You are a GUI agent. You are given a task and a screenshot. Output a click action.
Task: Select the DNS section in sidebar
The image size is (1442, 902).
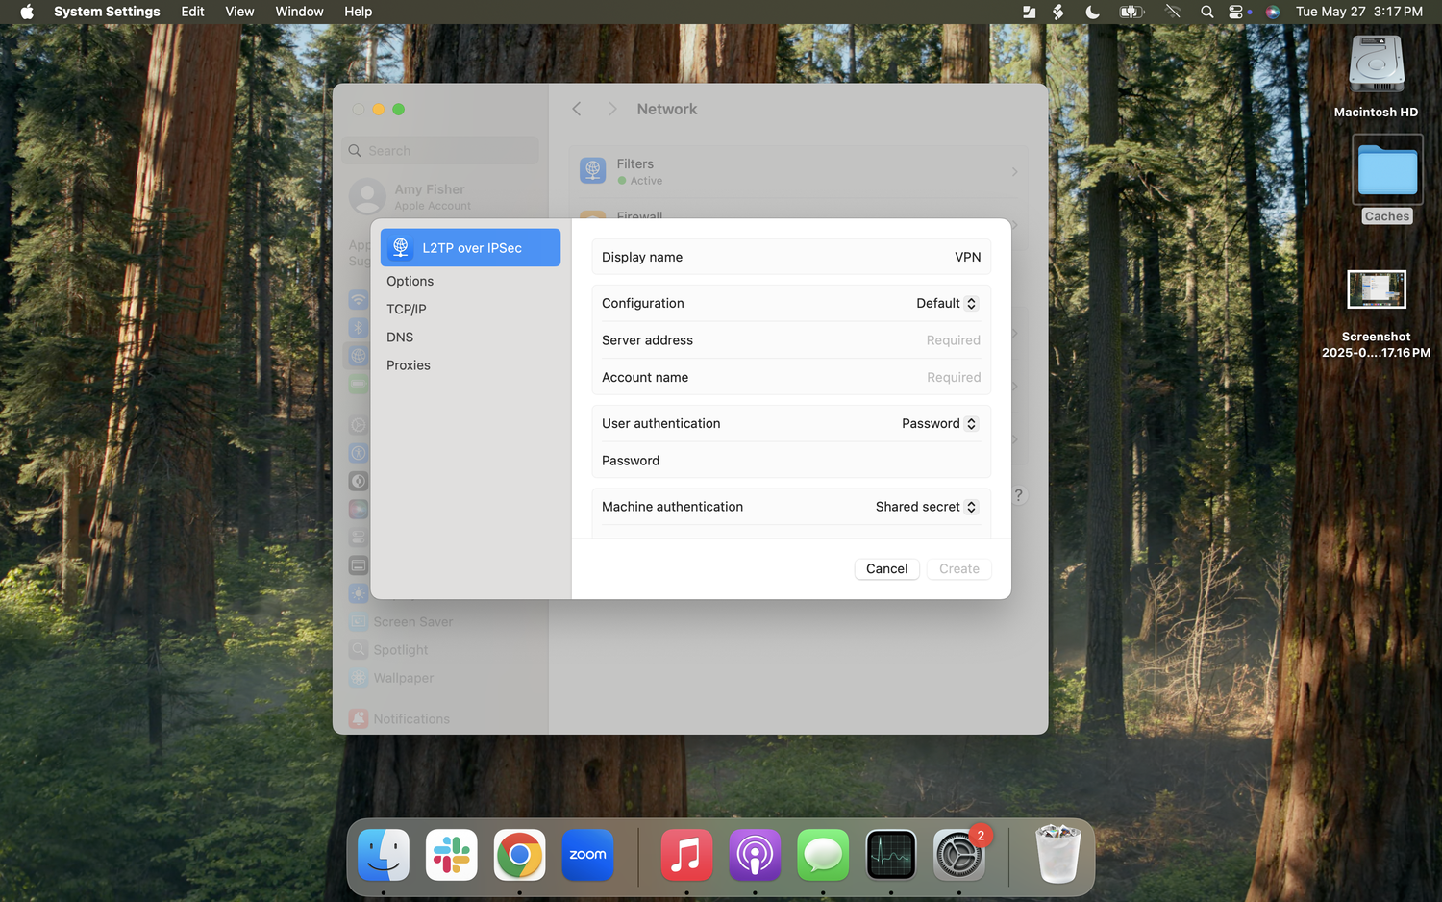[400, 338]
